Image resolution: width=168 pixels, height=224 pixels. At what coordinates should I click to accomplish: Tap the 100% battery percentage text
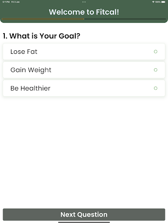(x=158, y=2)
